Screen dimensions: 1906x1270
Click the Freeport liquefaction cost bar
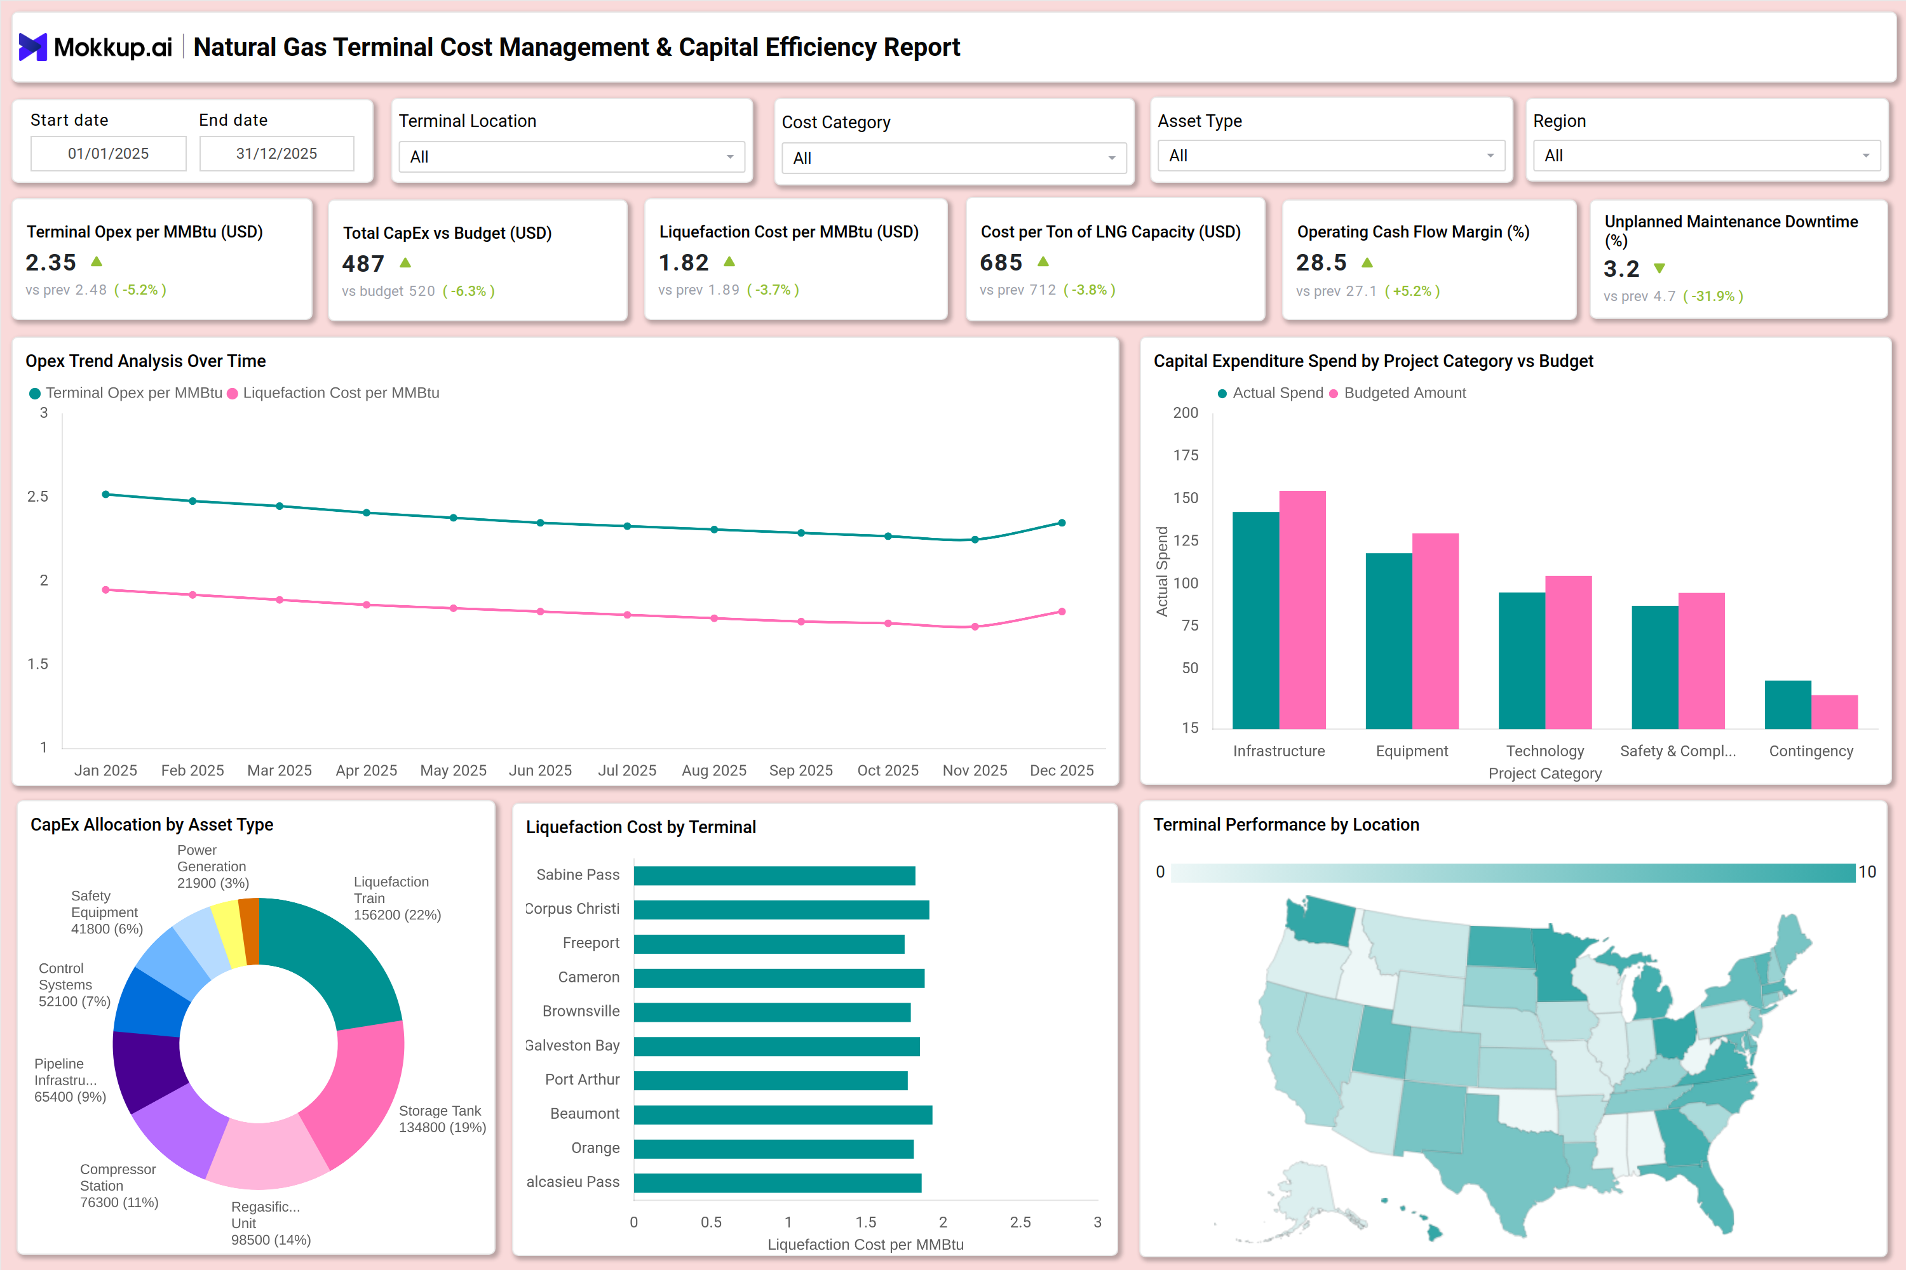(769, 944)
